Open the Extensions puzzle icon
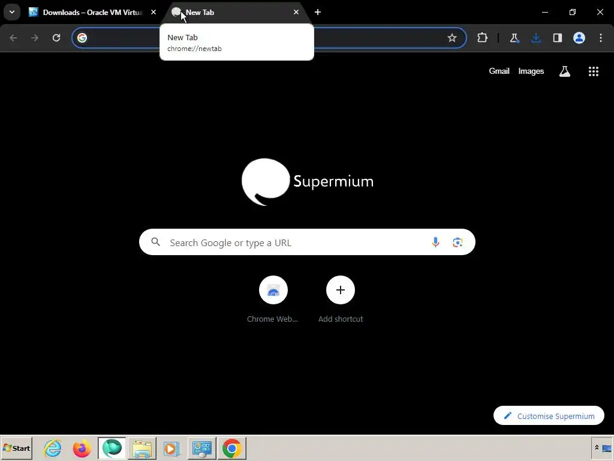Screen dimensions: 614x461 [483, 38]
